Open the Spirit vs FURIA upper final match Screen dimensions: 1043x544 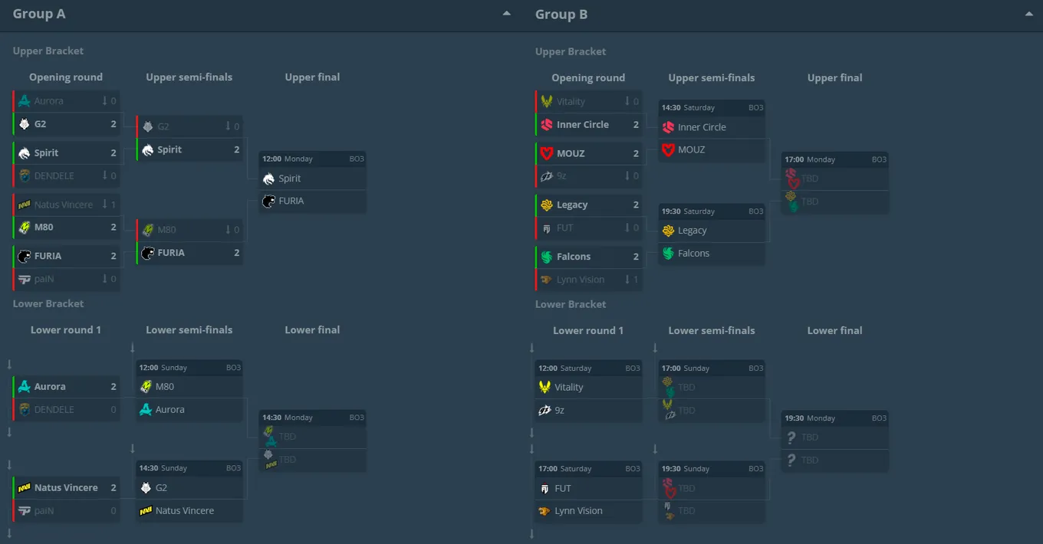click(313, 182)
